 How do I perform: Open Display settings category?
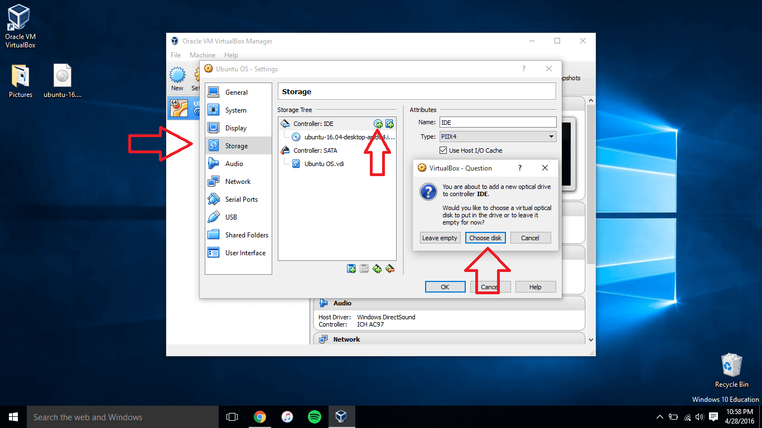coord(238,128)
